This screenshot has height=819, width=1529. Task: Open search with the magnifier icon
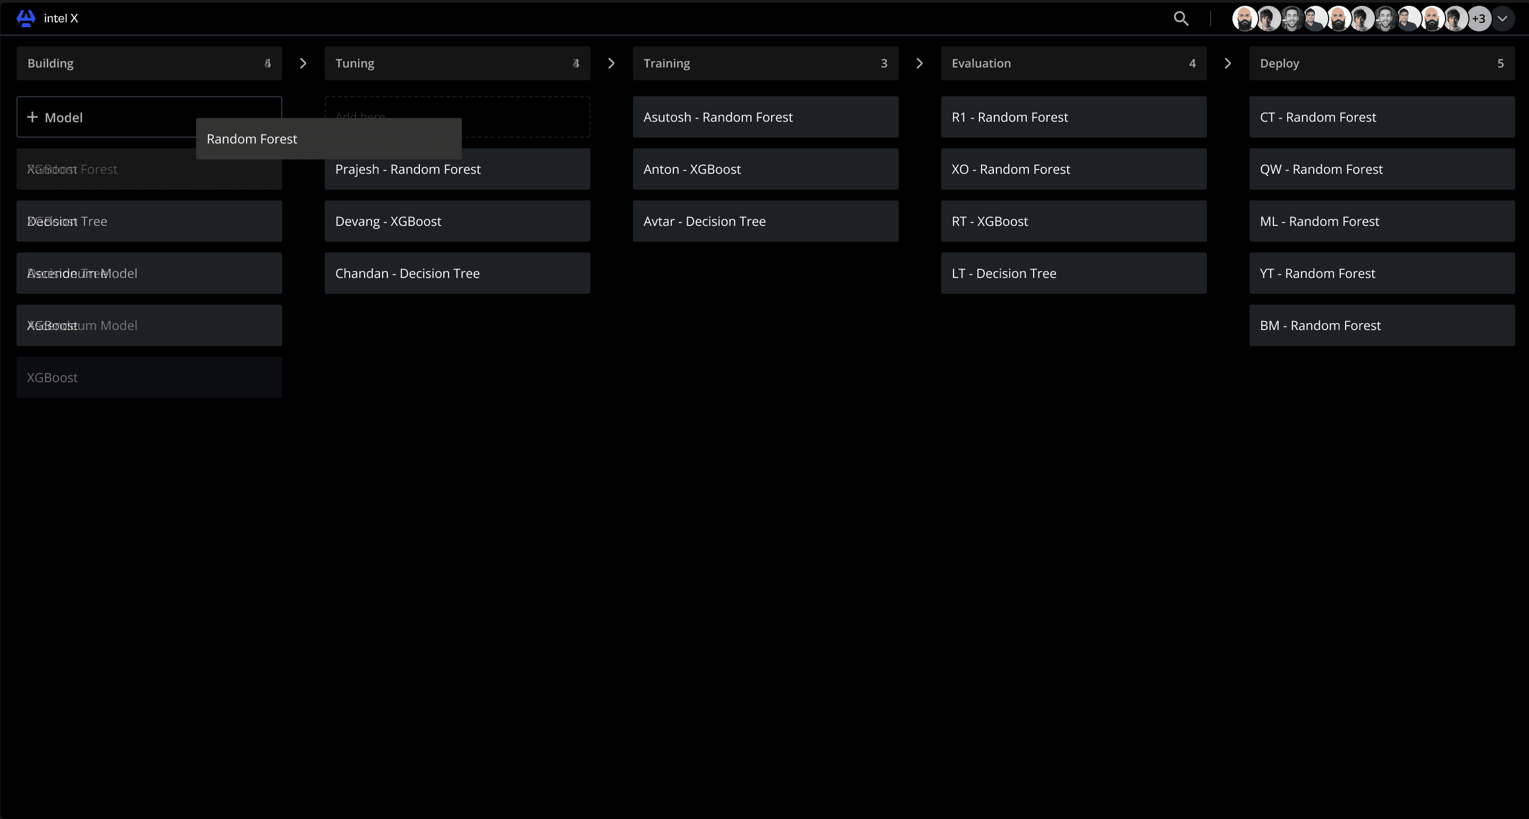click(1180, 19)
